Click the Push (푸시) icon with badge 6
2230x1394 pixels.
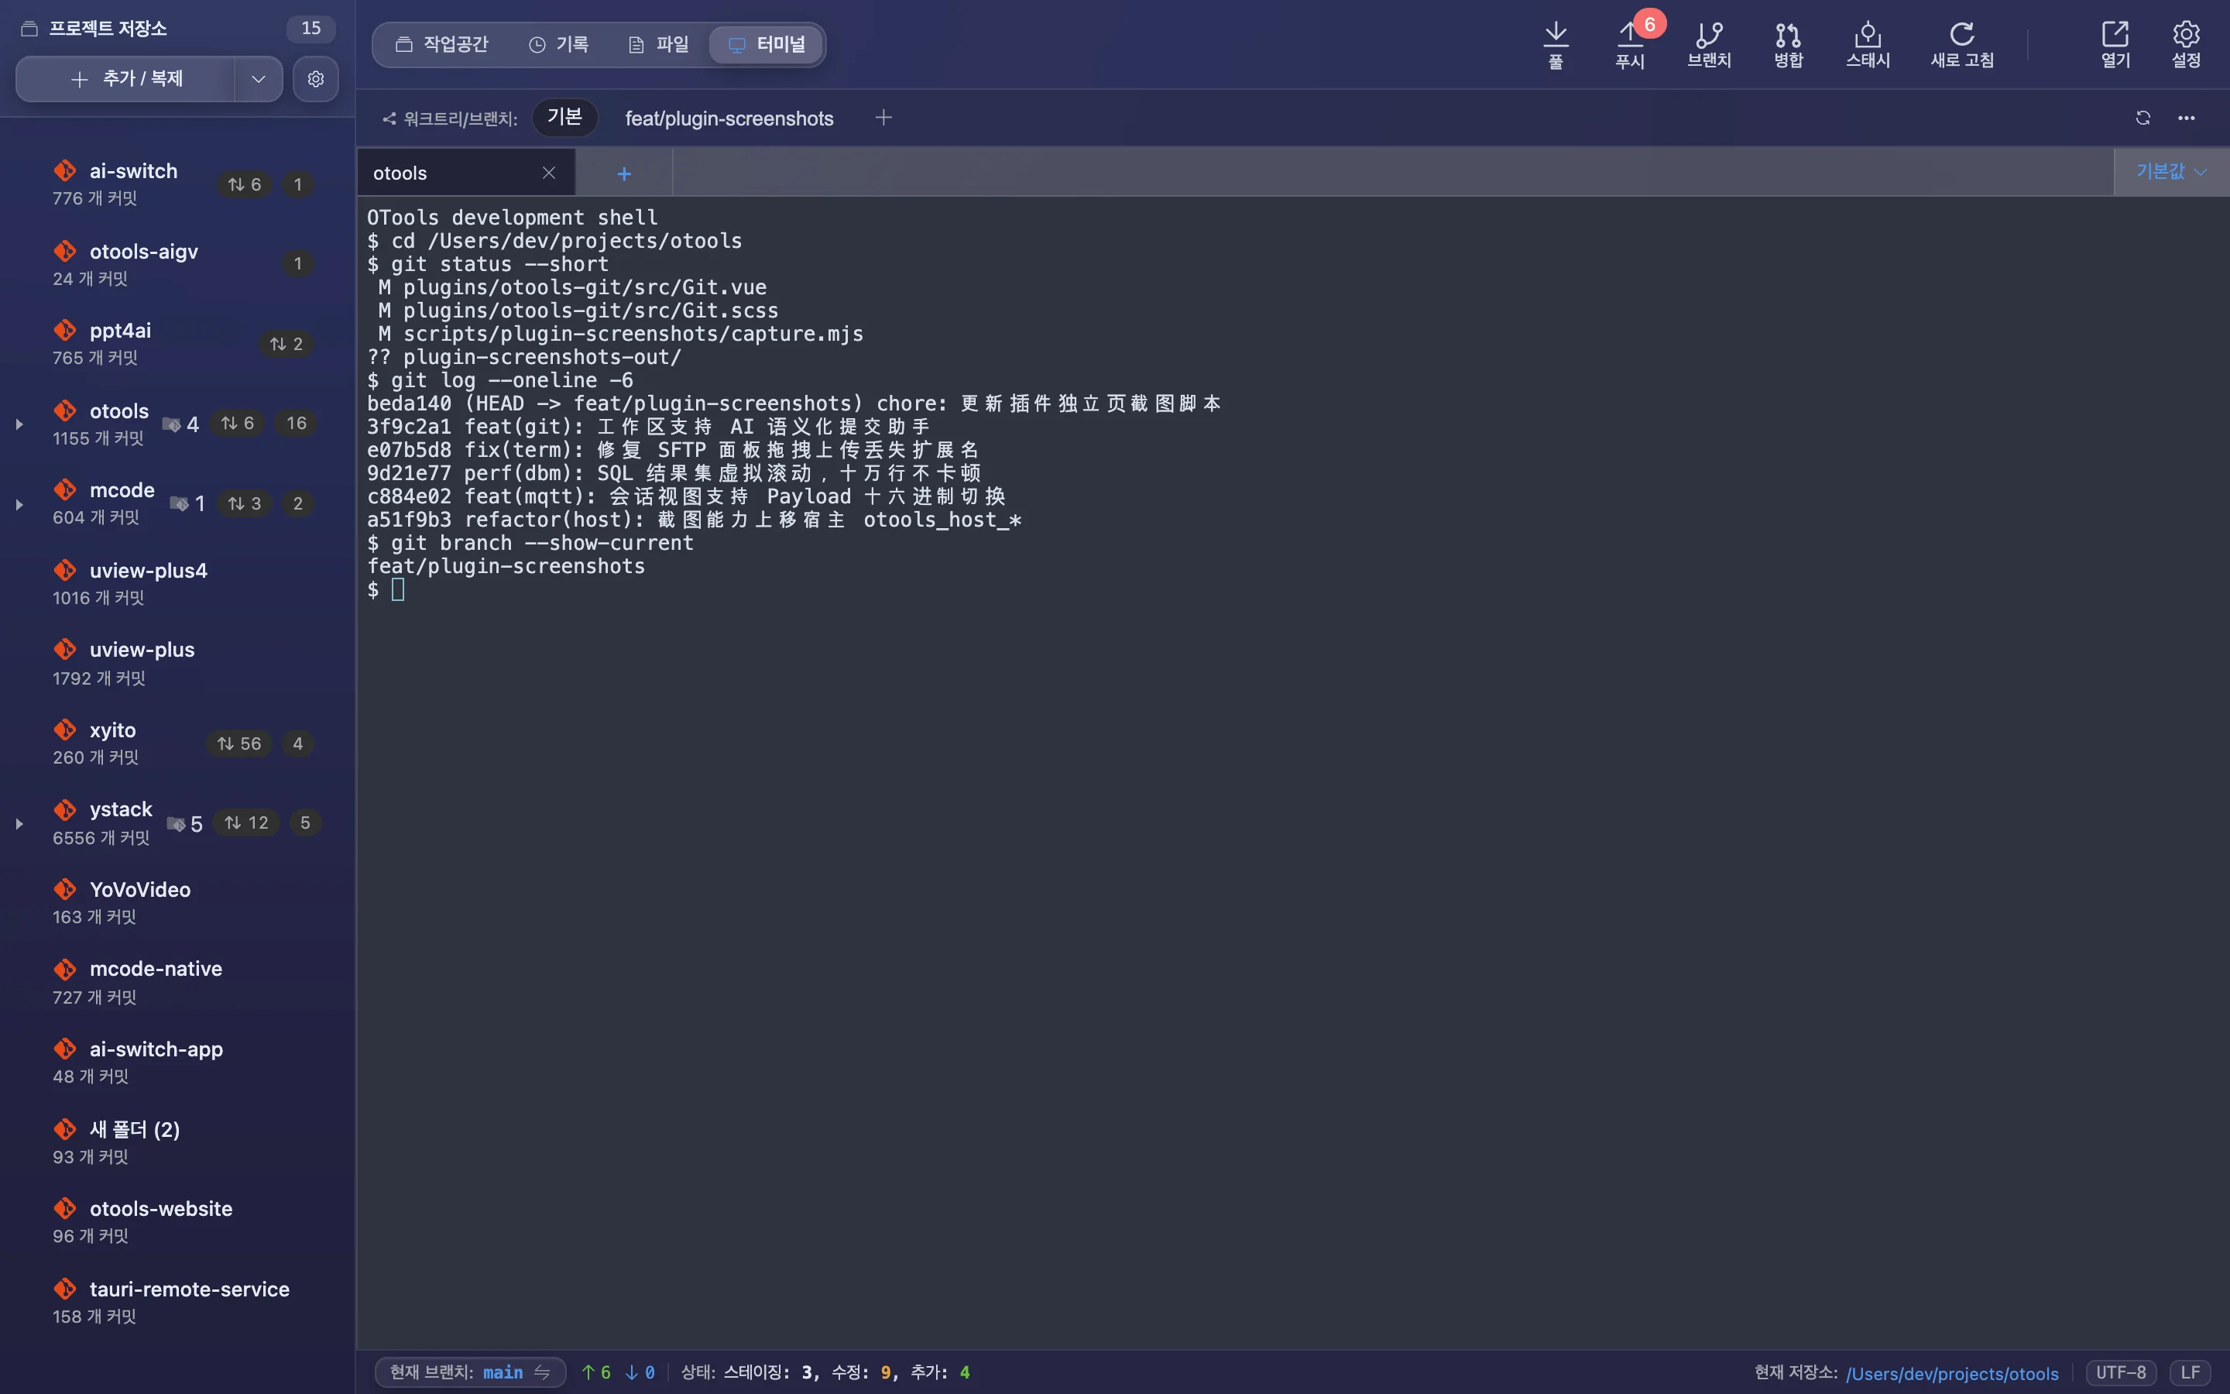1630,44
